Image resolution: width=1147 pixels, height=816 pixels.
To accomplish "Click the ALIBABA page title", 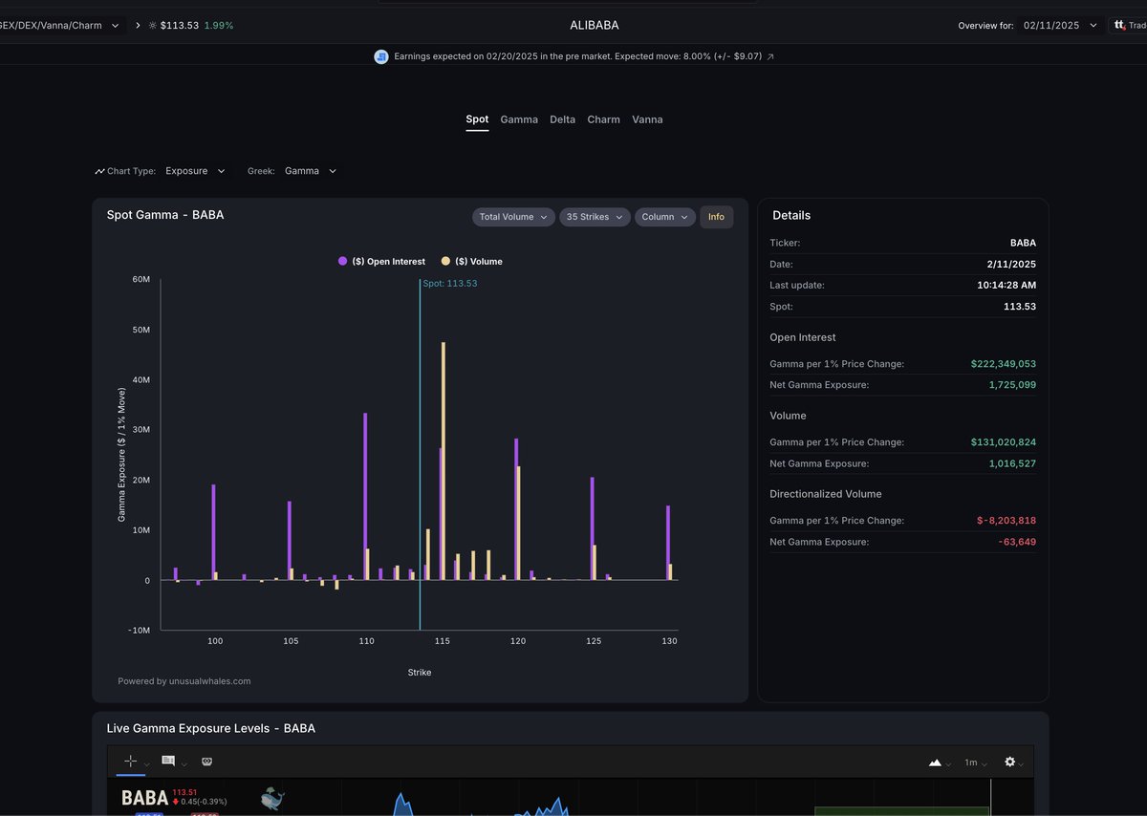I will click(x=595, y=25).
